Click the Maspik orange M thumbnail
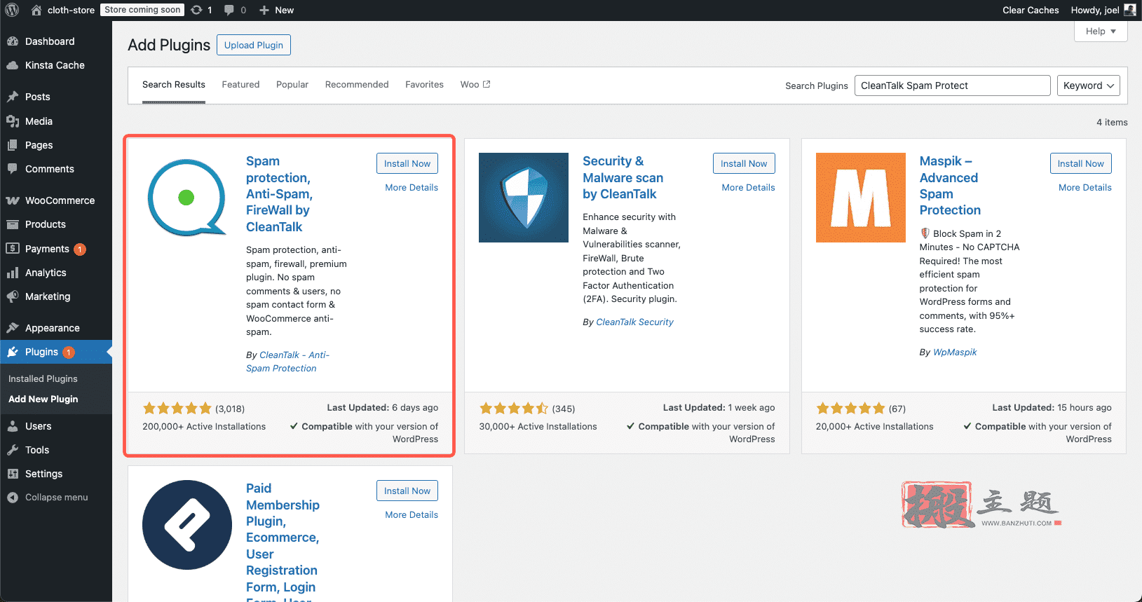This screenshot has width=1142, height=602. [x=861, y=198]
